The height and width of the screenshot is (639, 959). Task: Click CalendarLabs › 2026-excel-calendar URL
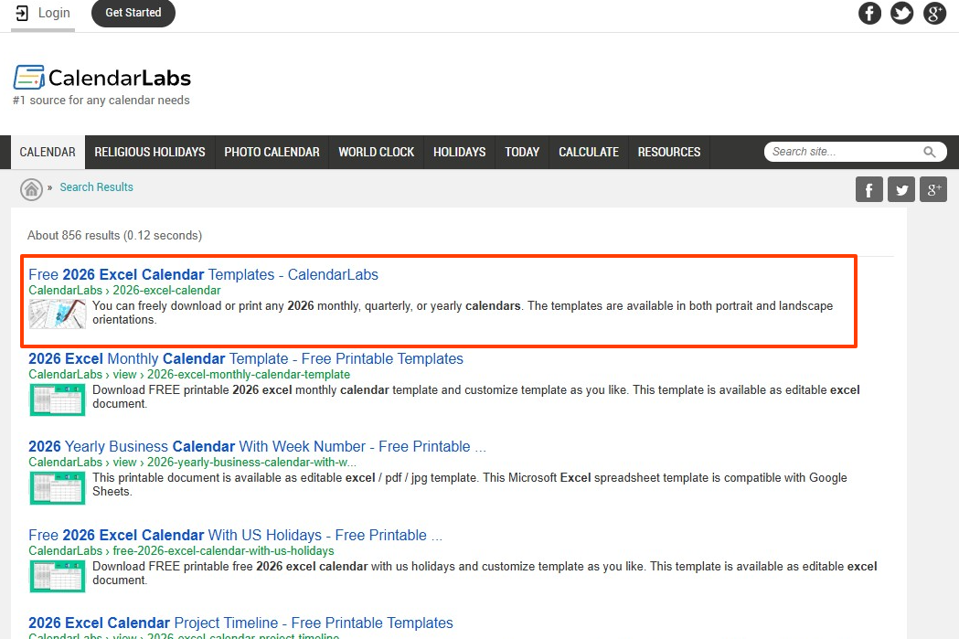click(x=124, y=291)
